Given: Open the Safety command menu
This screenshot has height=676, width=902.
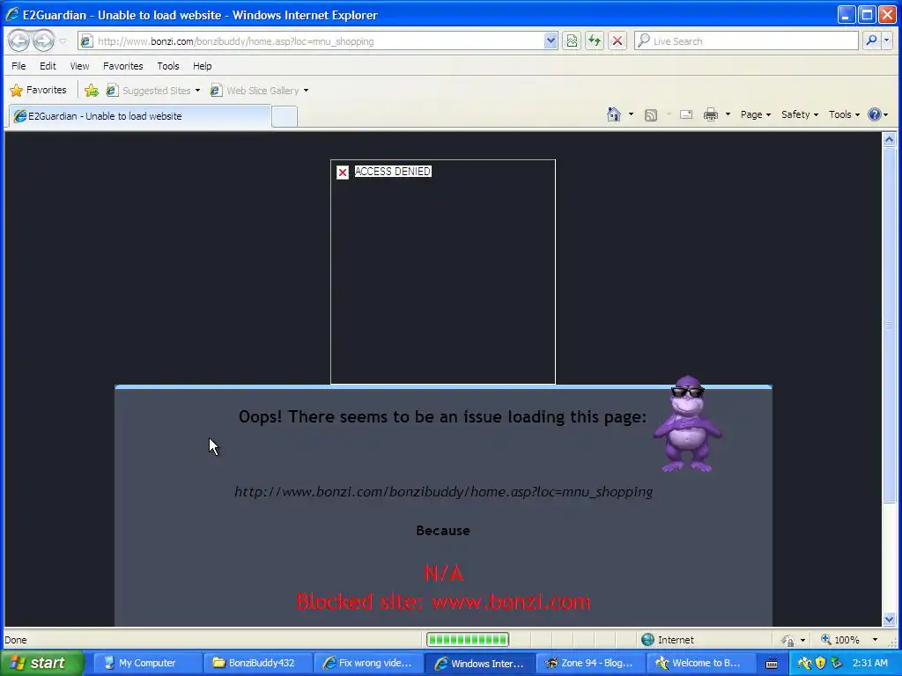Looking at the screenshot, I should click(x=800, y=114).
